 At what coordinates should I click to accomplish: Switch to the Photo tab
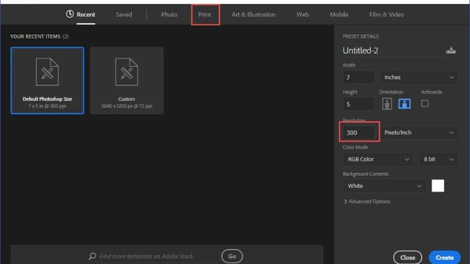tap(169, 14)
